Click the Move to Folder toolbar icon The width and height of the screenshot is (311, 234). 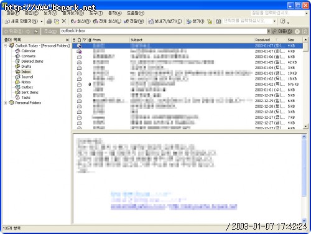pyautogui.click(x=57, y=21)
